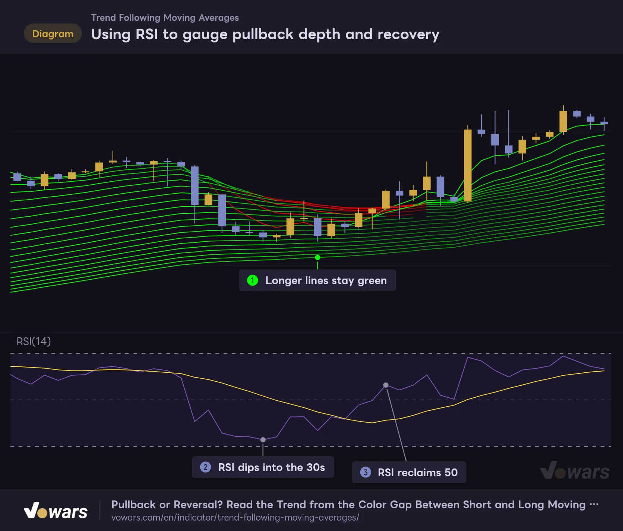Click the large blue sell-off candle
The image size is (623, 531).
tap(195, 185)
